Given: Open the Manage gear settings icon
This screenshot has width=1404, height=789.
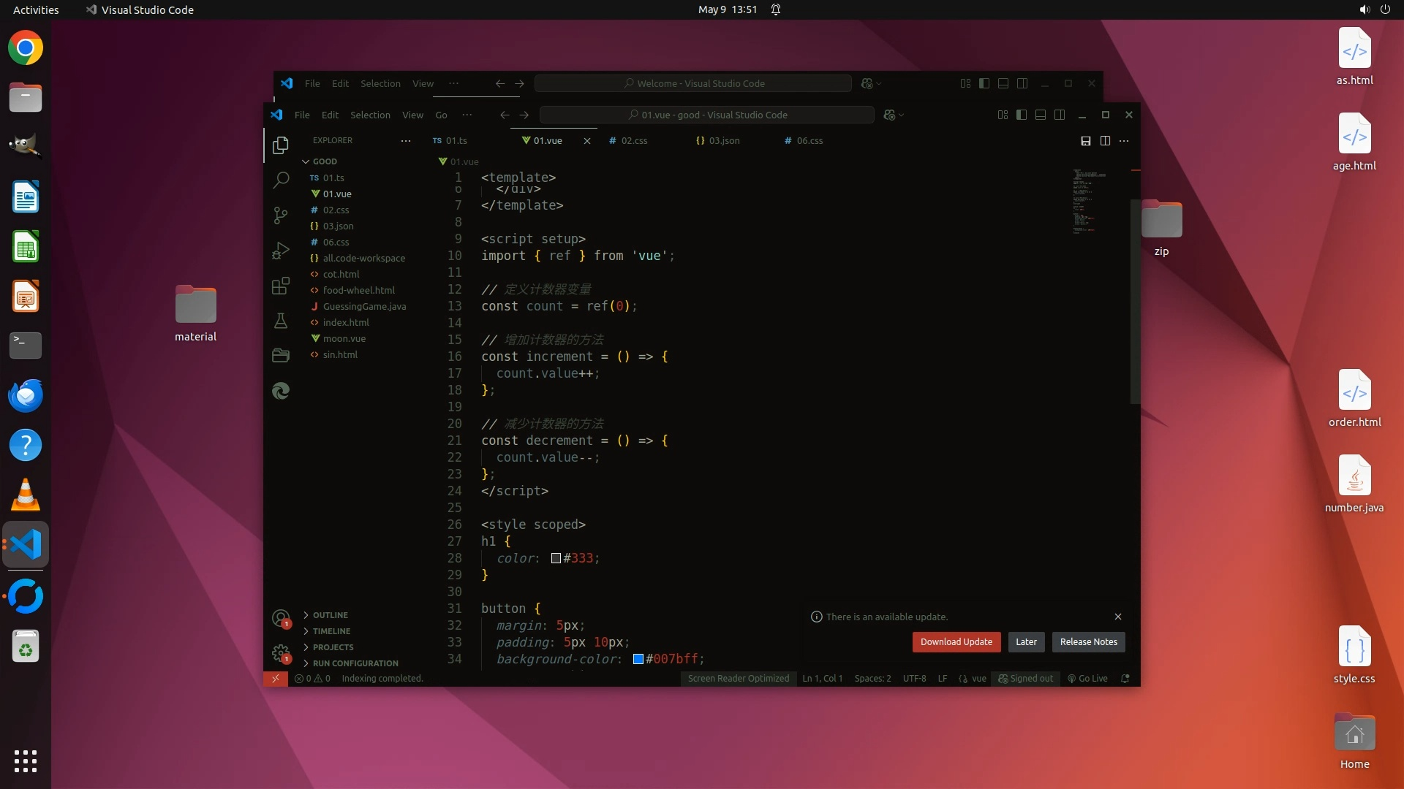Looking at the screenshot, I should tap(281, 653).
